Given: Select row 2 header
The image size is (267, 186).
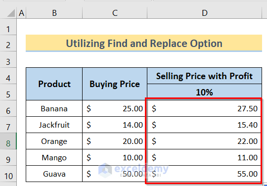Looking at the screenshot, I should tap(8, 44).
